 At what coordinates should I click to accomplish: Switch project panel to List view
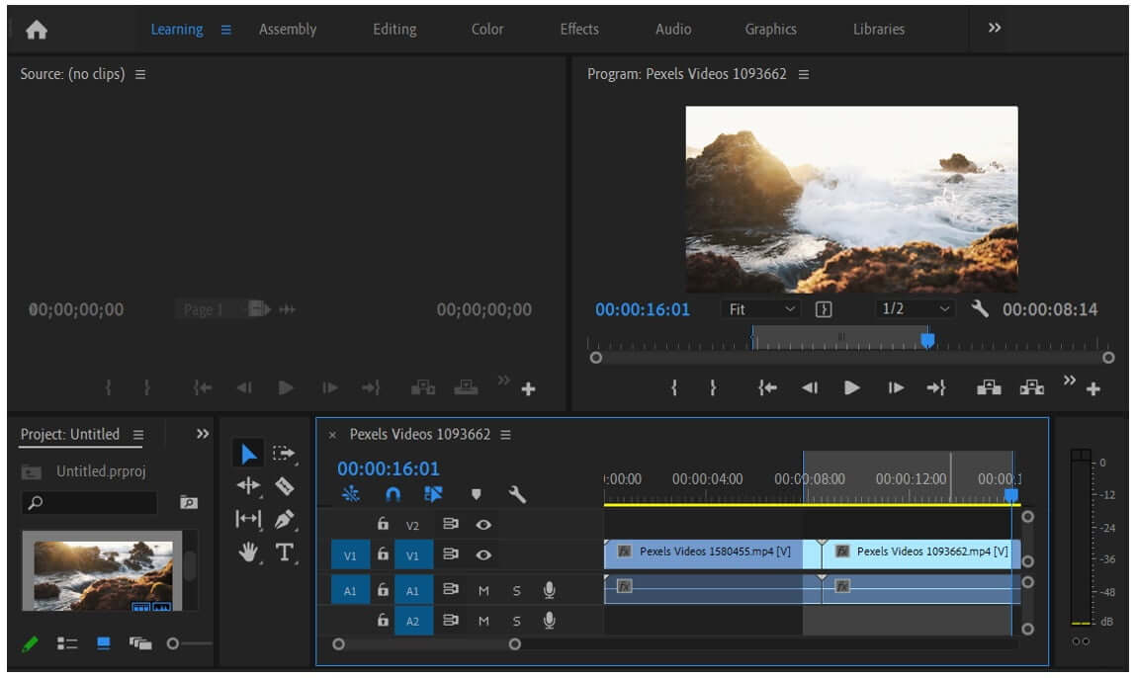67,643
